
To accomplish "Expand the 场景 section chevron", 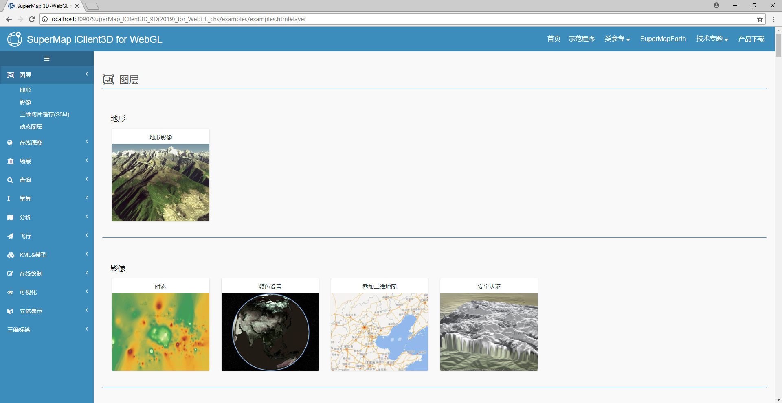I will click(87, 160).
